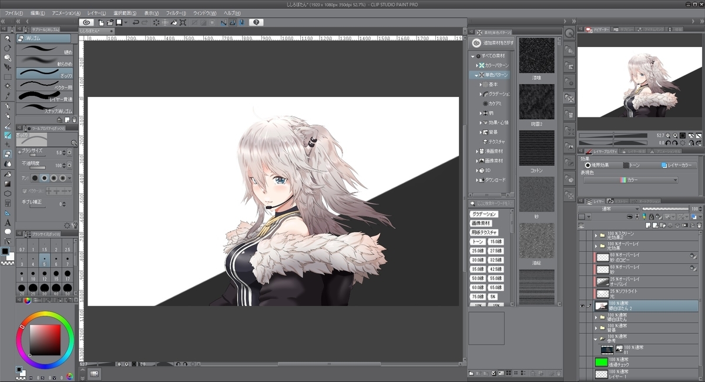This screenshot has height=382, width=705.
Task: Toggle the checkbox icon in material panel footer
Action: [493, 373]
